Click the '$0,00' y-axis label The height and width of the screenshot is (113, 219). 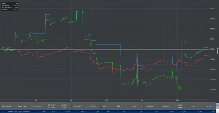[212, 49]
